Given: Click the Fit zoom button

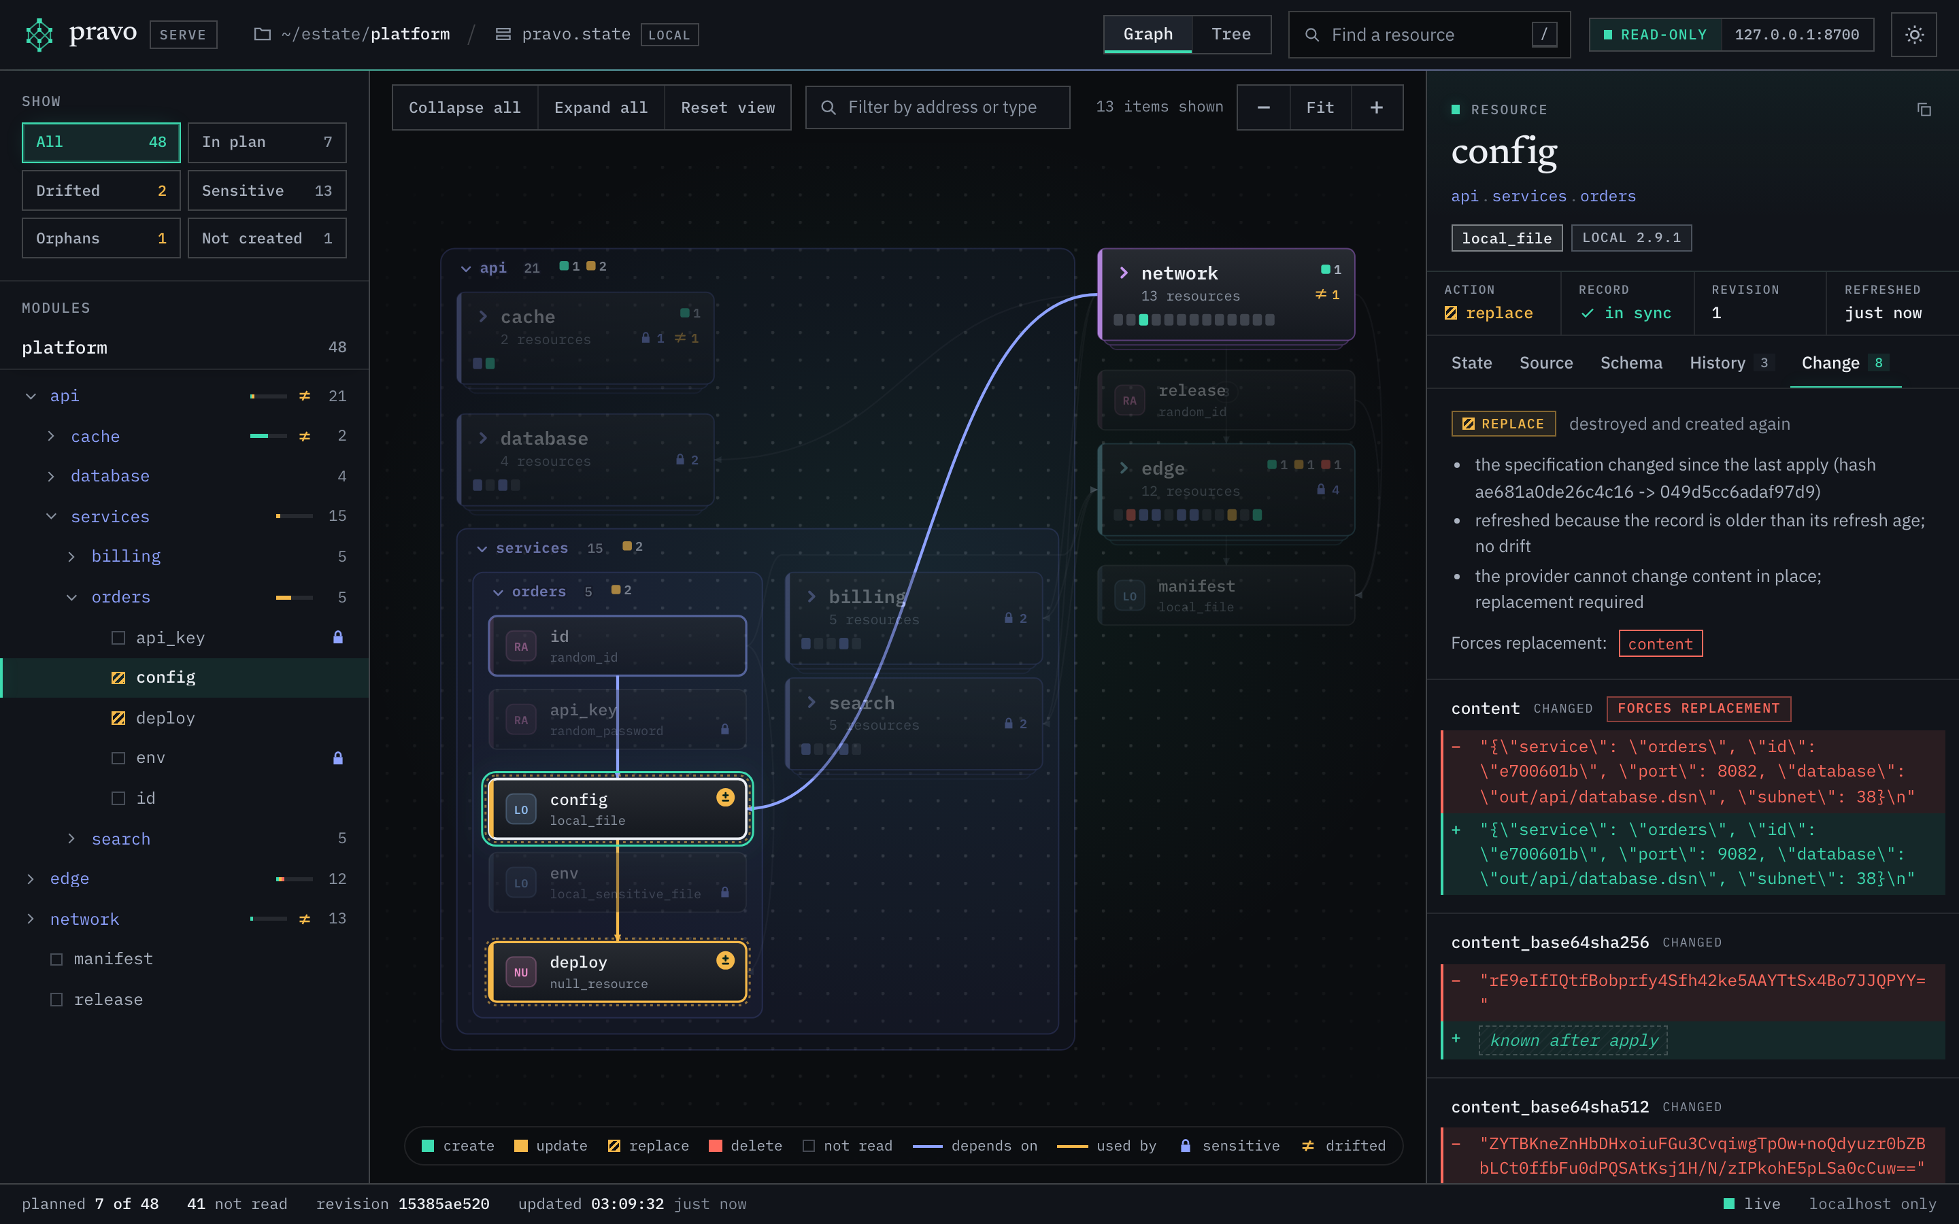Looking at the screenshot, I should (1320, 107).
